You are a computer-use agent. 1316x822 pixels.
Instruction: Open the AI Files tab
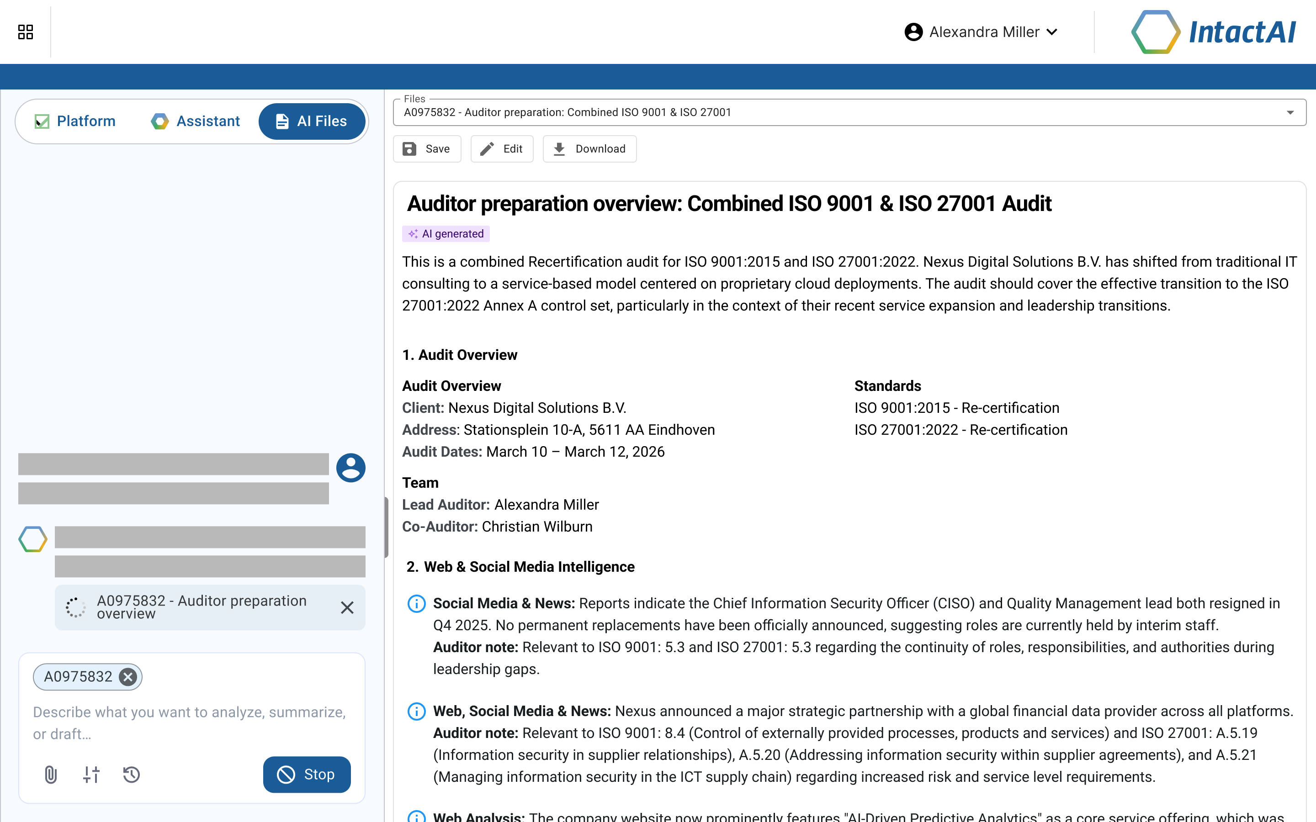[x=312, y=121]
